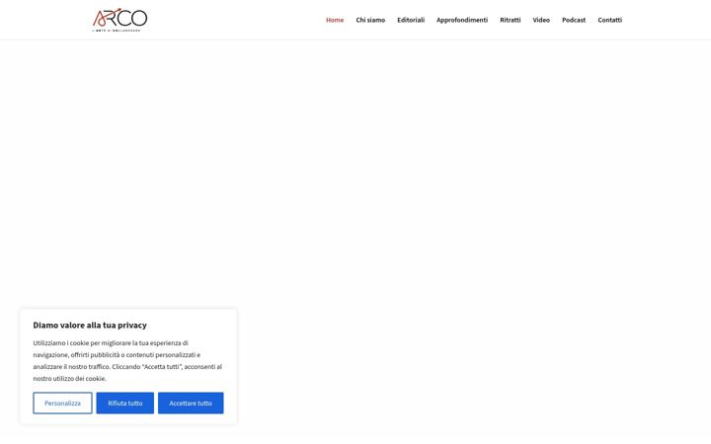Image resolution: width=711 pixels, height=444 pixels.
Task: Open the Home menu item
Action: (x=335, y=20)
